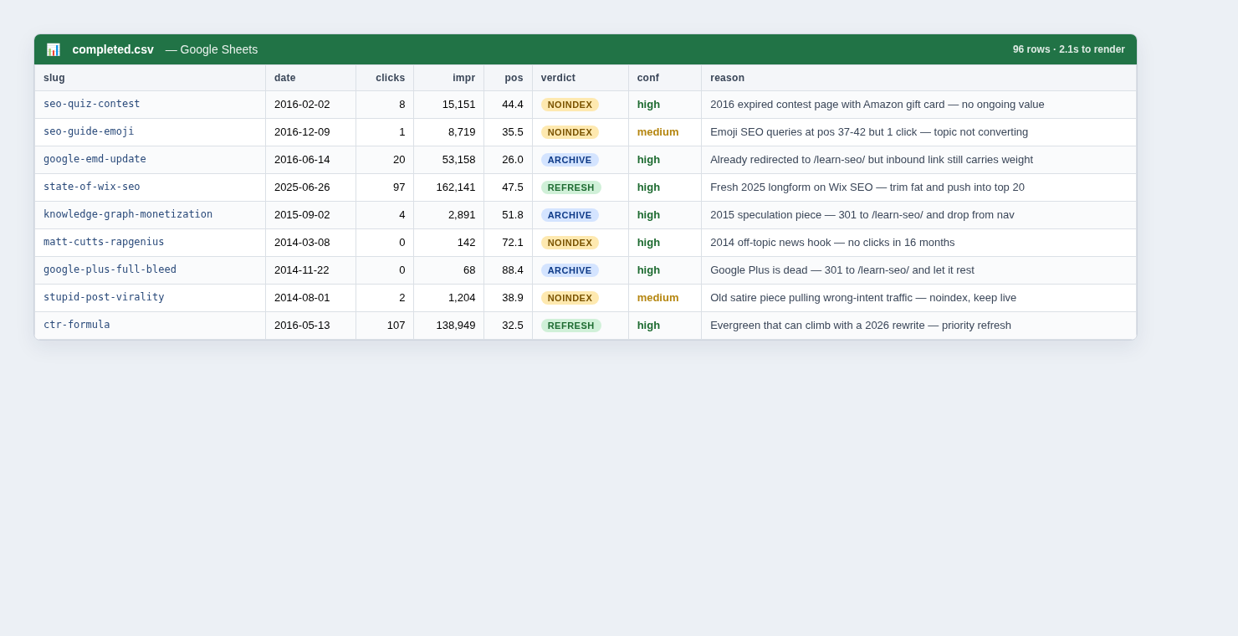Click the REFRESH badge for state-of-wix-seo

pos(571,187)
